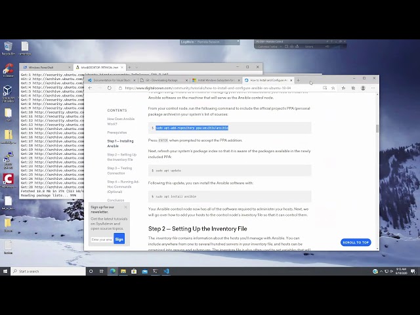420x315 pixels.
Task: Click the Edge page vertical scrollbar thumb
Action: [x=377, y=129]
